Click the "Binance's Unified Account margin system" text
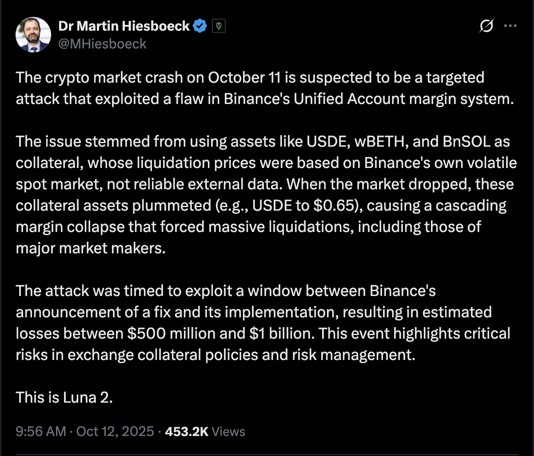 click(365, 99)
